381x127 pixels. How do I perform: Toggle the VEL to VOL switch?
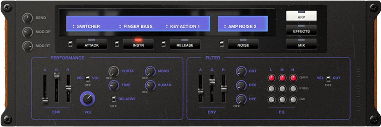(87, 78)
